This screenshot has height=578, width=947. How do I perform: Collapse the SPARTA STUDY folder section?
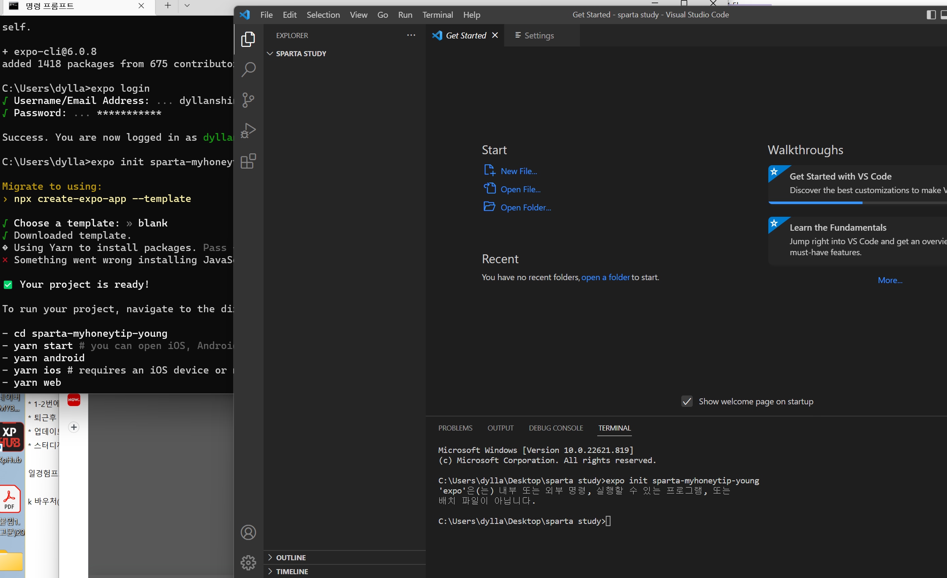pyautogui.click(x=345, y=54)
